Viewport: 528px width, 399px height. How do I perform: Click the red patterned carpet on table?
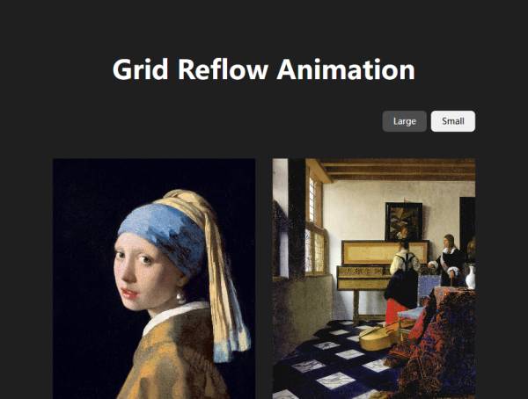pyautogui.click(x=437, y=343)
